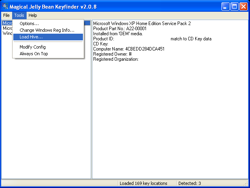250x188 pixels.
Task: Click the Keyfinder app icon in title bar
Action: coord(5,6)
